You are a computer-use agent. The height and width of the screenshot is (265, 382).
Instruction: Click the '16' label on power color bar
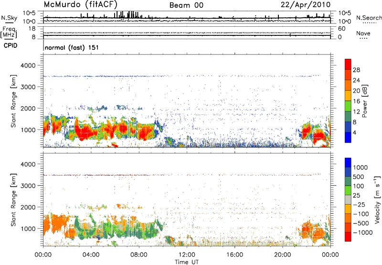pyautogui.click(x=356, y=101)
